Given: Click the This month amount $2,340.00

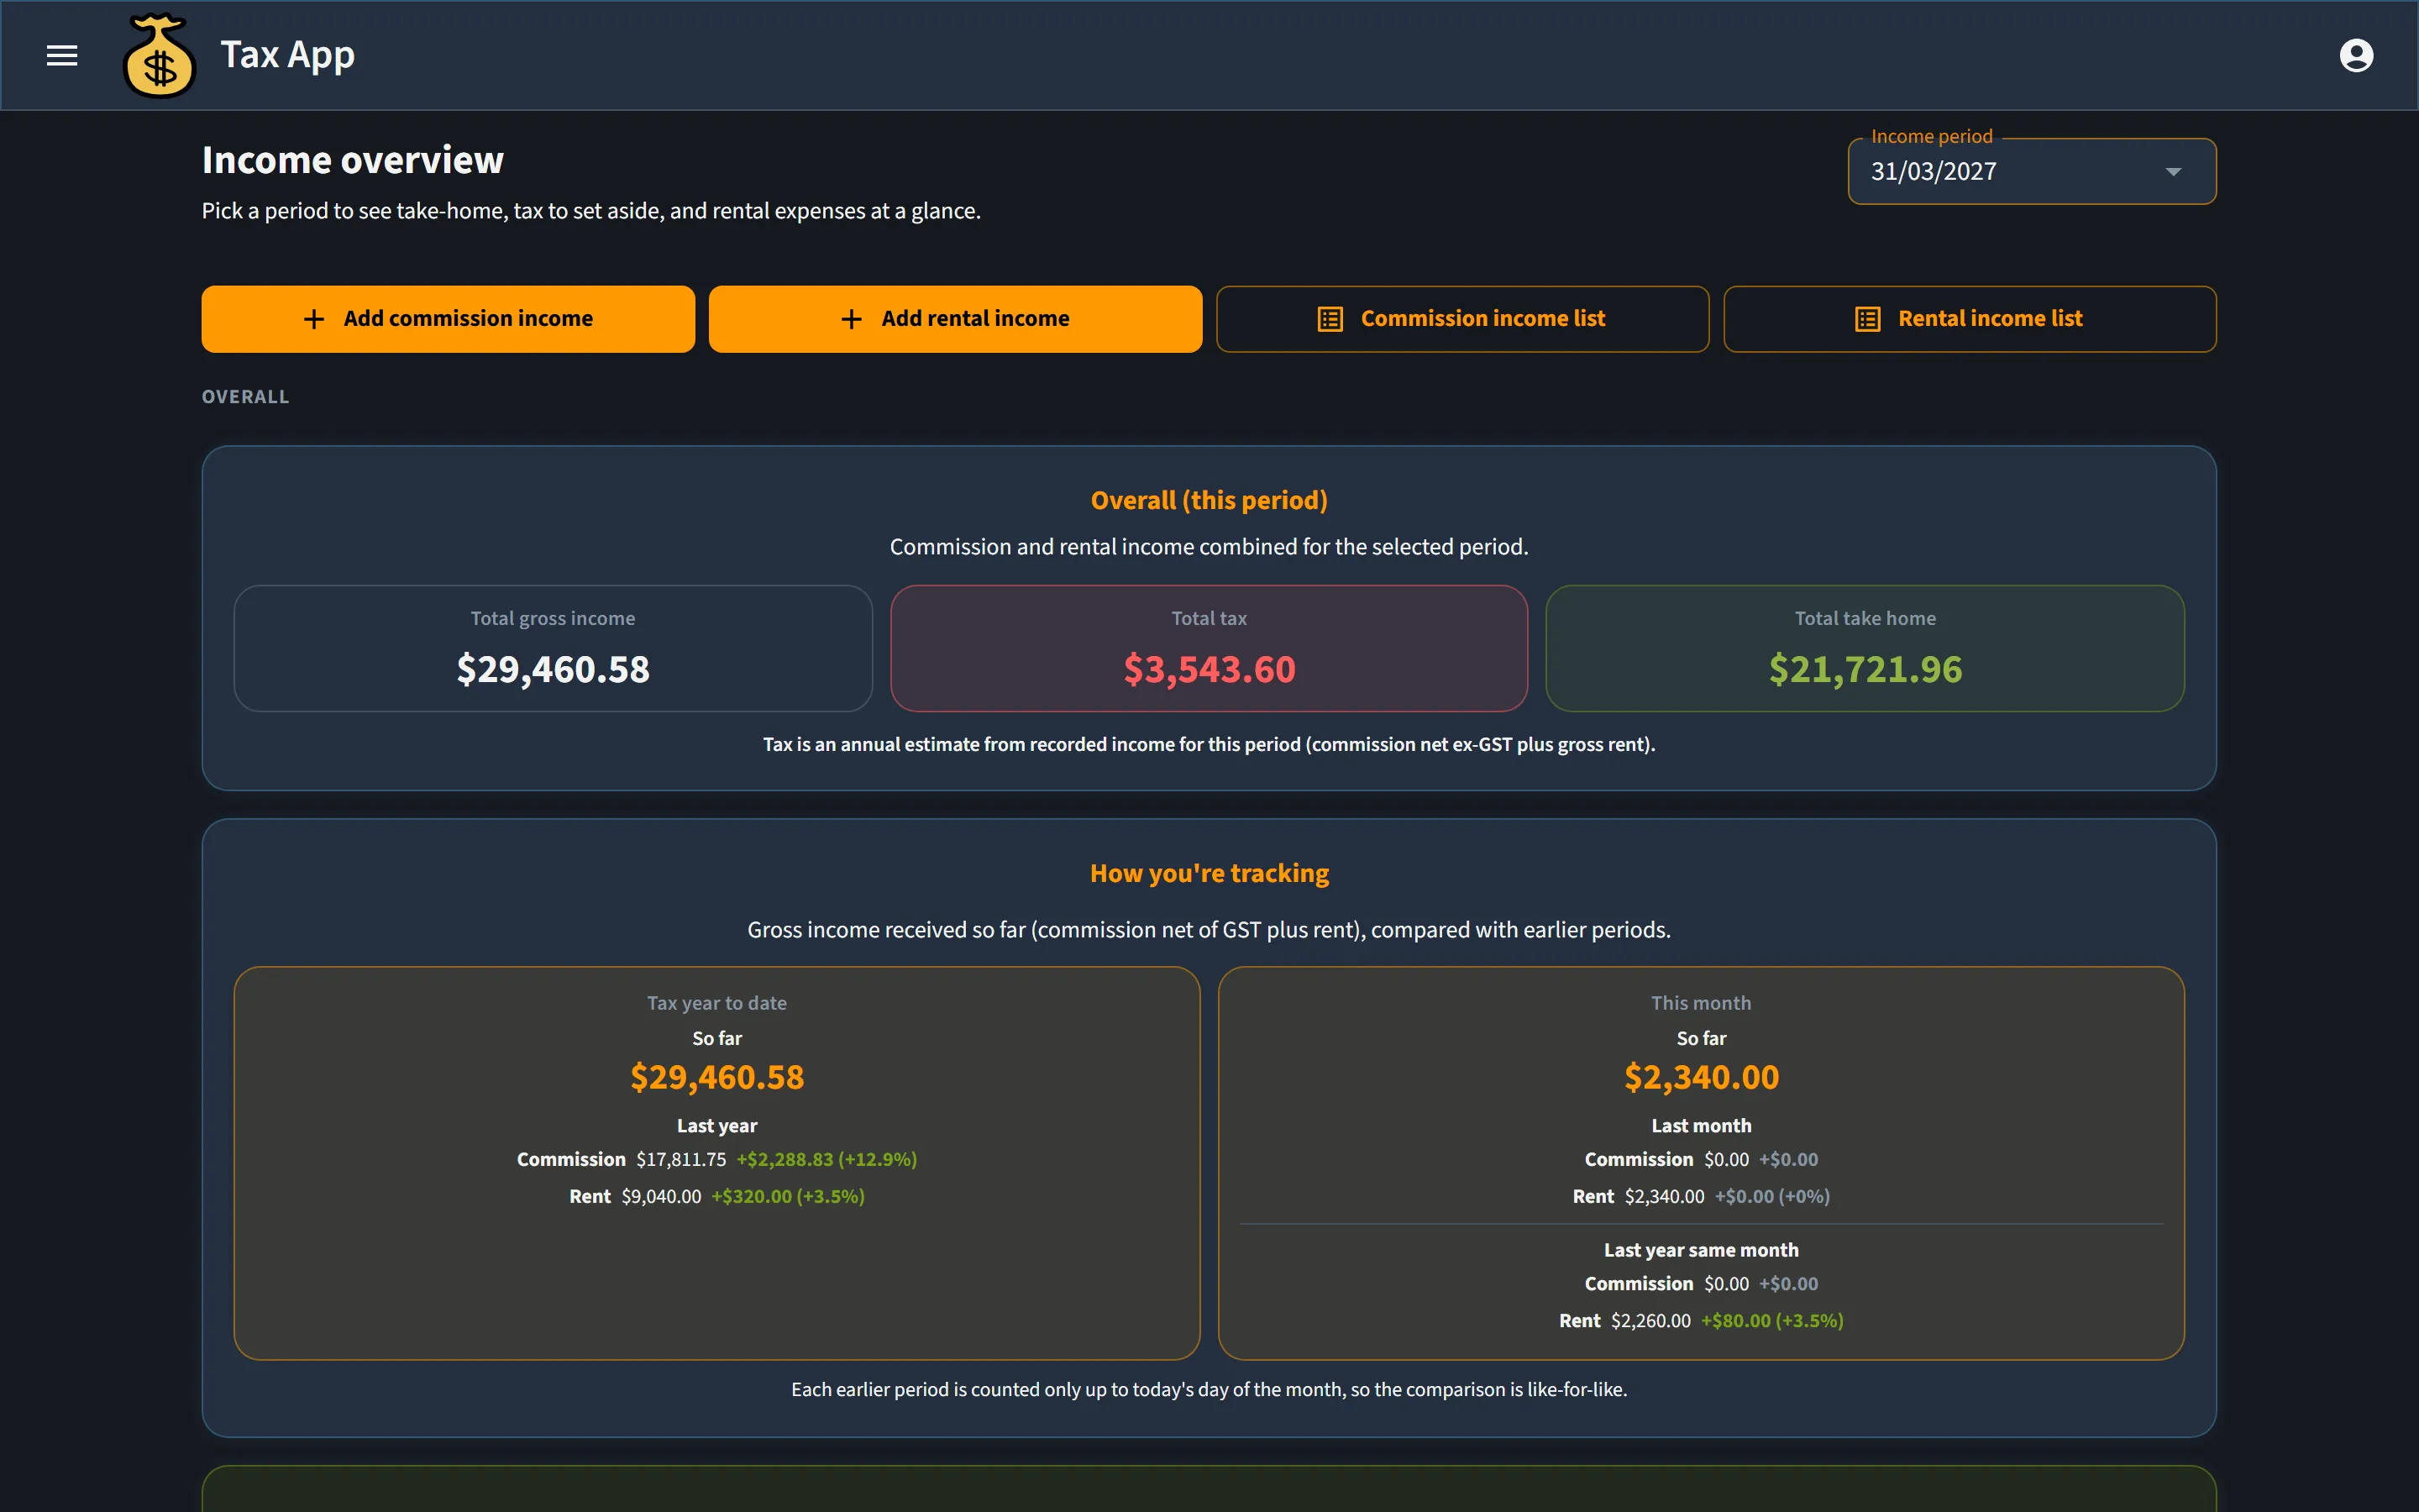Looking at the screenshot, I should 1702,1077.
